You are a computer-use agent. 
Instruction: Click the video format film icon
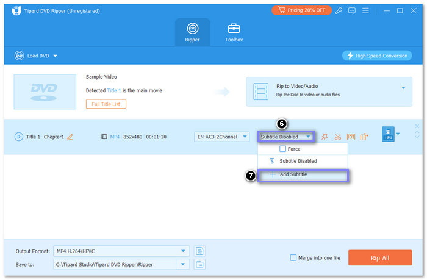click(x=104, y=137)
